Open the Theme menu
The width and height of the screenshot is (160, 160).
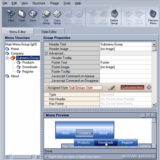(54, 3)
